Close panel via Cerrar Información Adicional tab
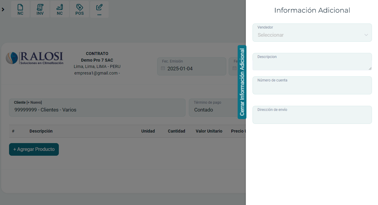 pos(242,82)
